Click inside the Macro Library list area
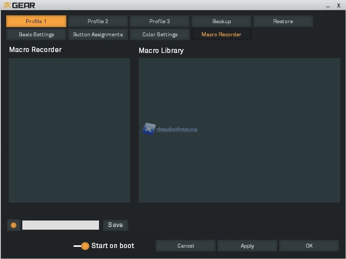 (239, 166)
